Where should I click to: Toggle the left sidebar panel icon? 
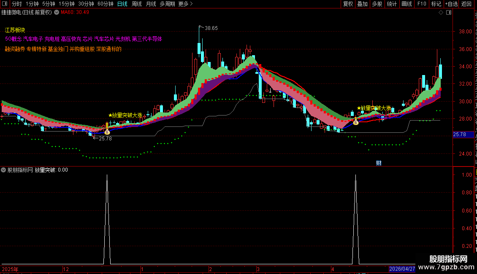tap(5, 4)
